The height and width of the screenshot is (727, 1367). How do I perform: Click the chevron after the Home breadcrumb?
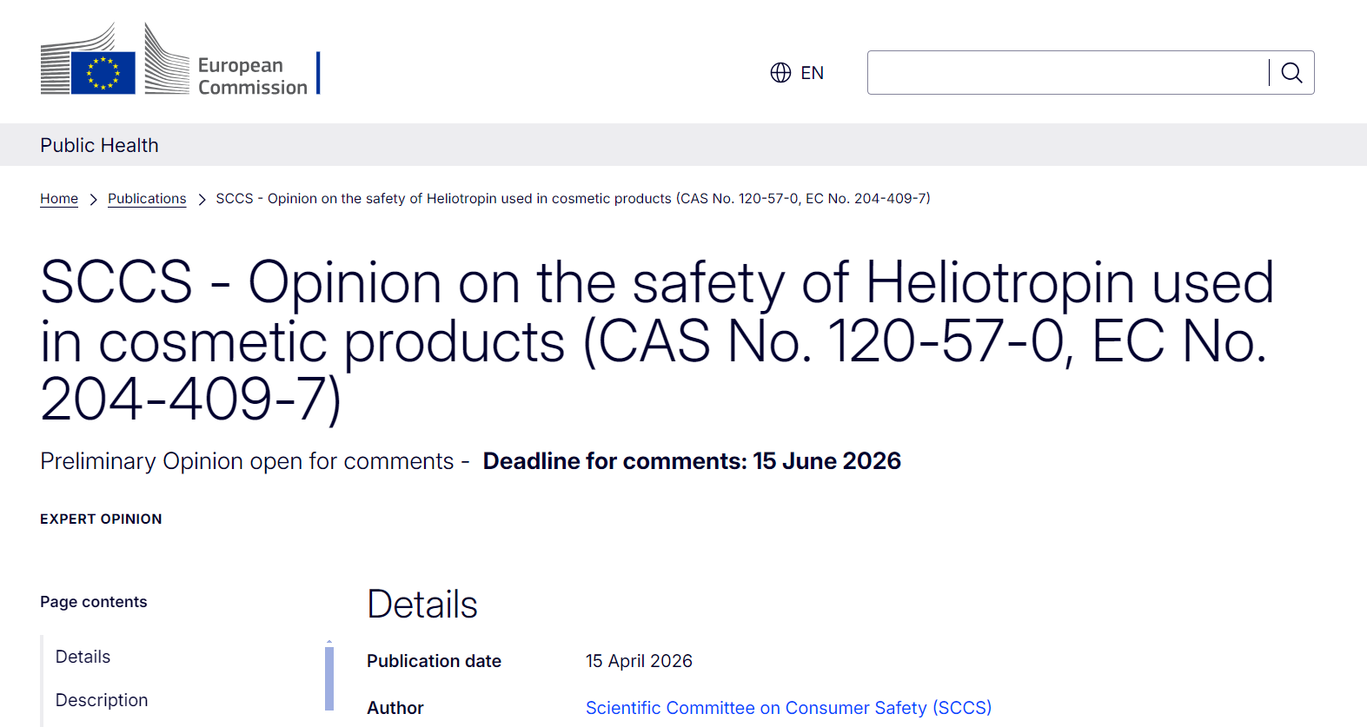point(93,200)
